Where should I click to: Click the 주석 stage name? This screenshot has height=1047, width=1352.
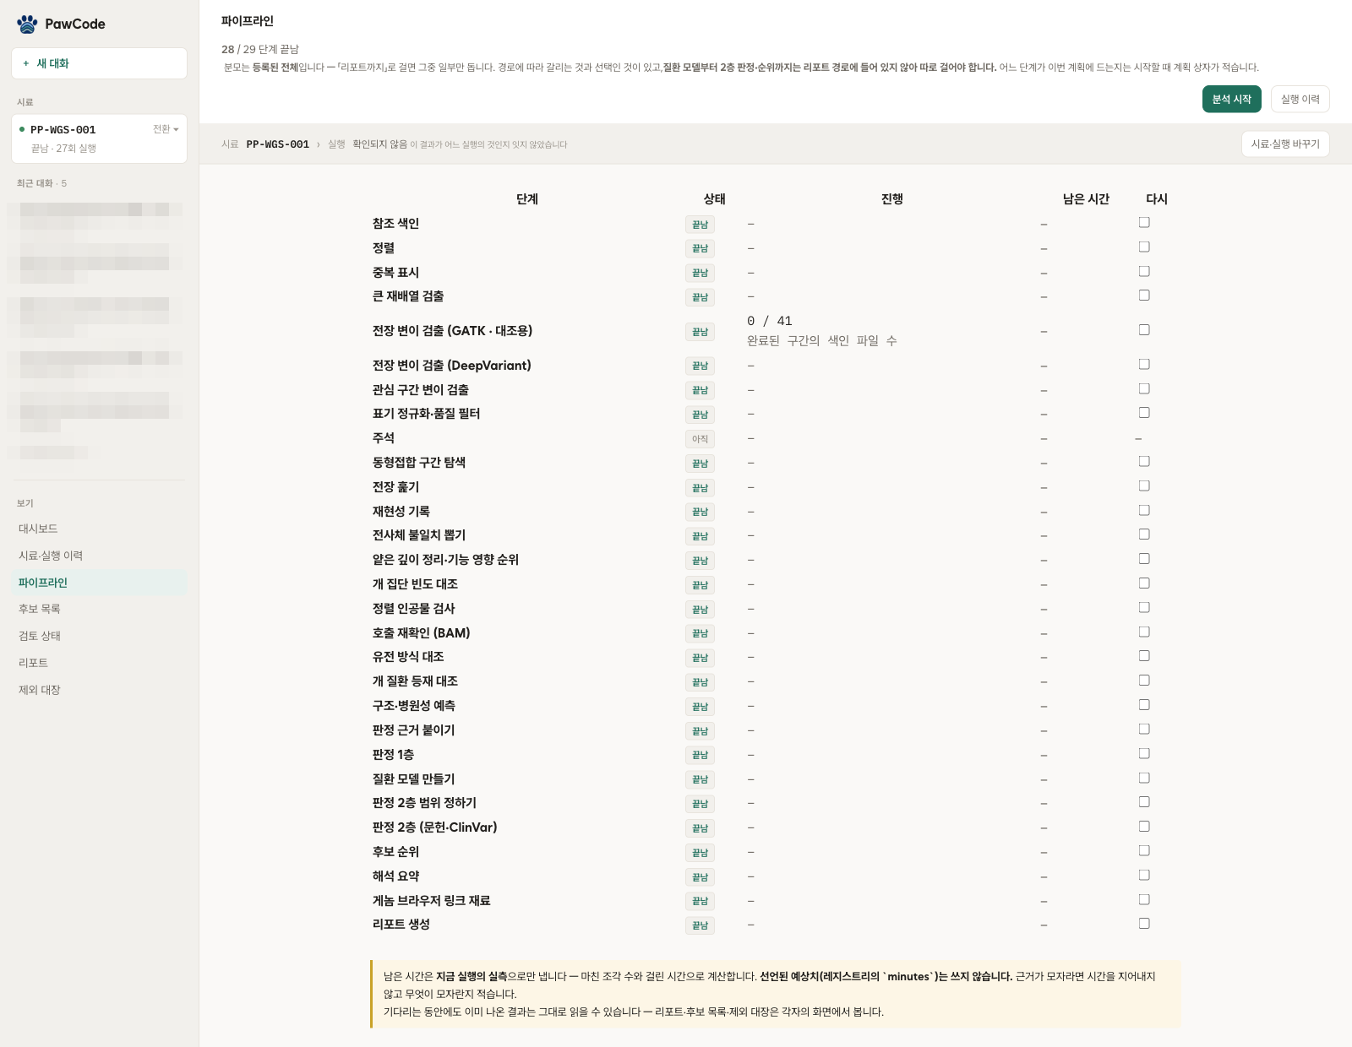pyautogui.click(x=384, y=438)
